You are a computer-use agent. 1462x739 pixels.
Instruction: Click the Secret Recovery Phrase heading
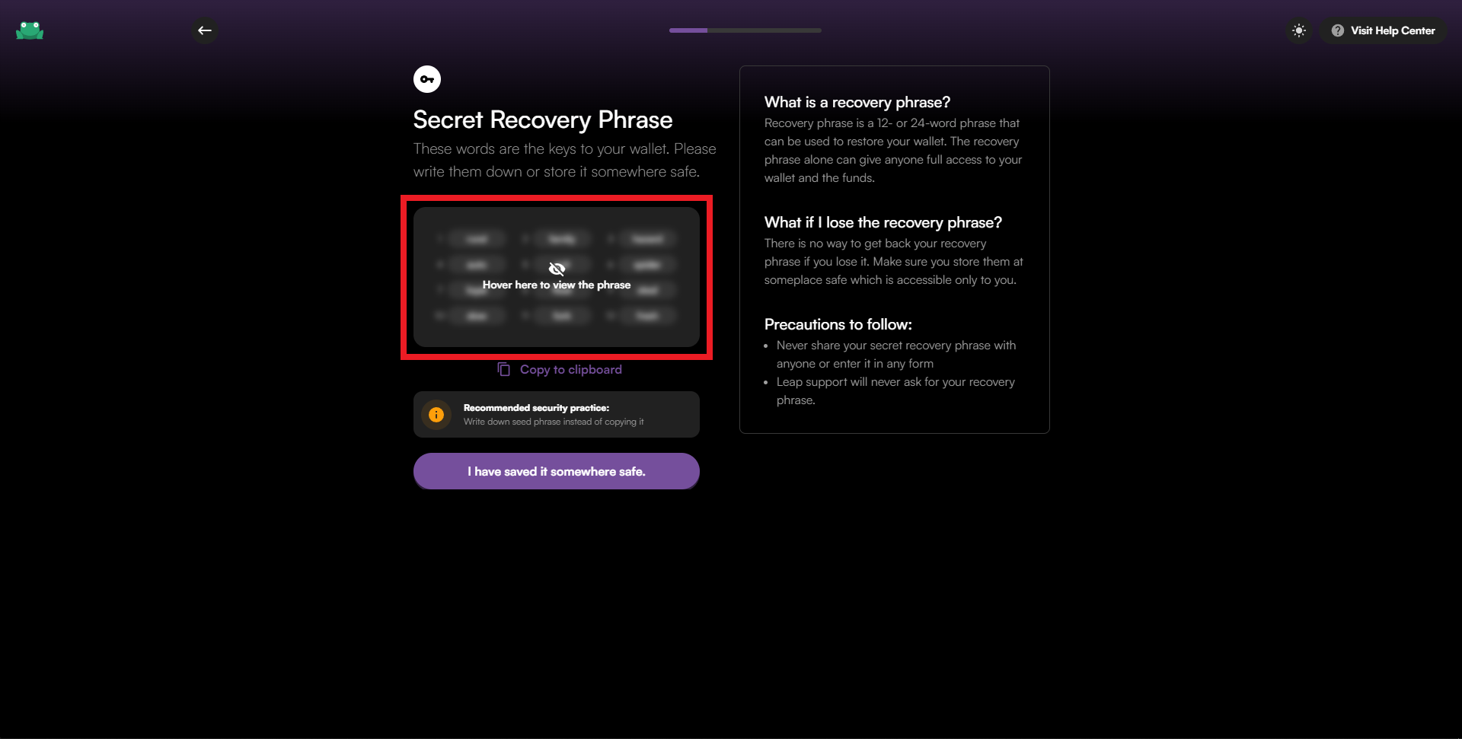click(543, 119)
